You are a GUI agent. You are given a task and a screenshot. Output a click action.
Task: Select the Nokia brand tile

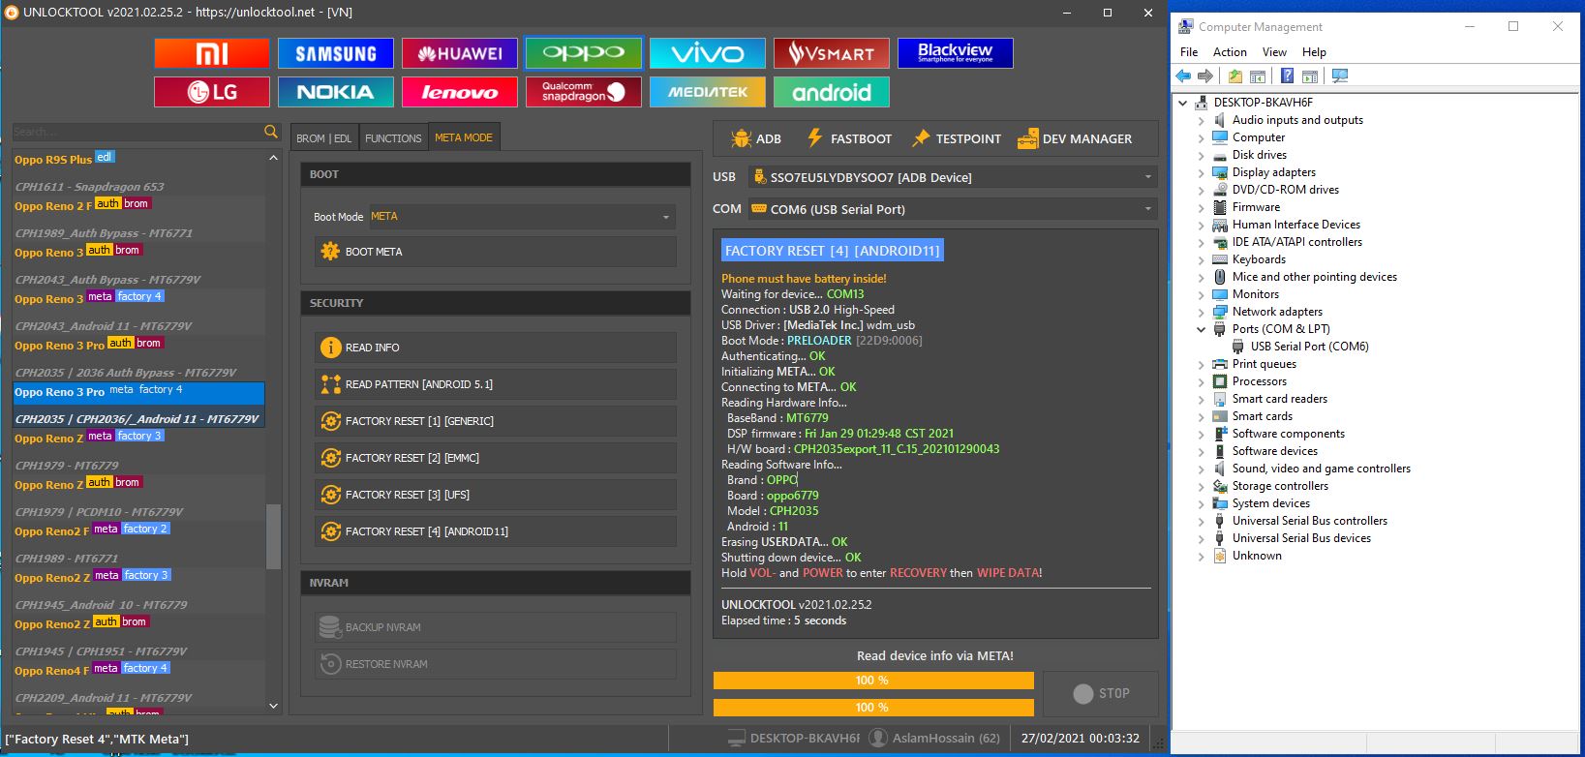[x=336, y=92]
